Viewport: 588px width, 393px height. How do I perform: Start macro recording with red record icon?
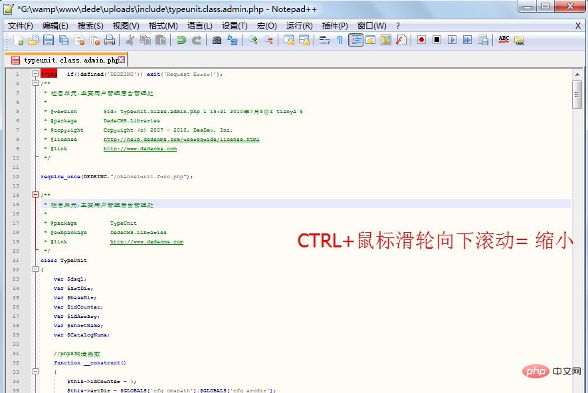pyautogui.click(x=421, y=40)
